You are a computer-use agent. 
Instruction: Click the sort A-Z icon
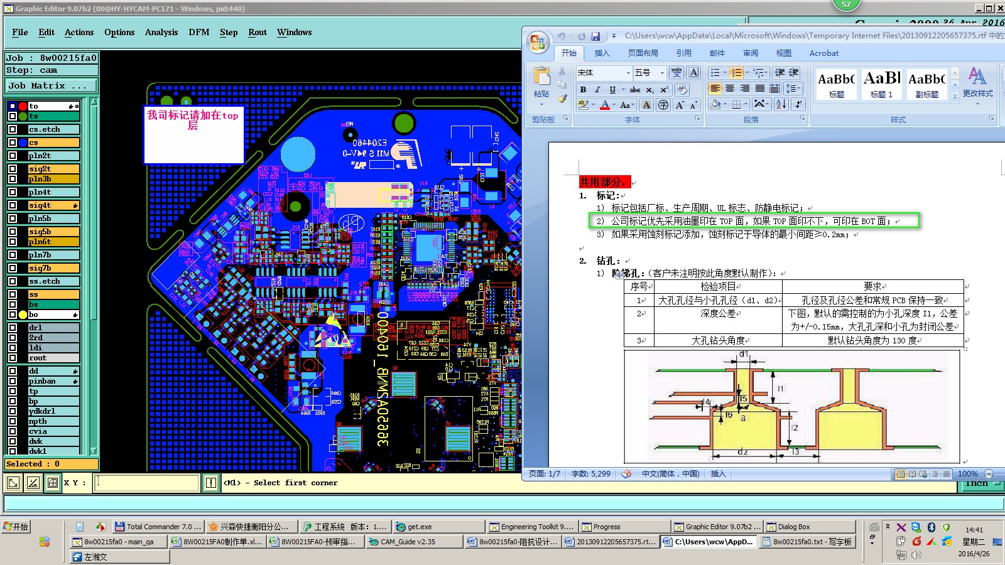click(x=781, y=104)
